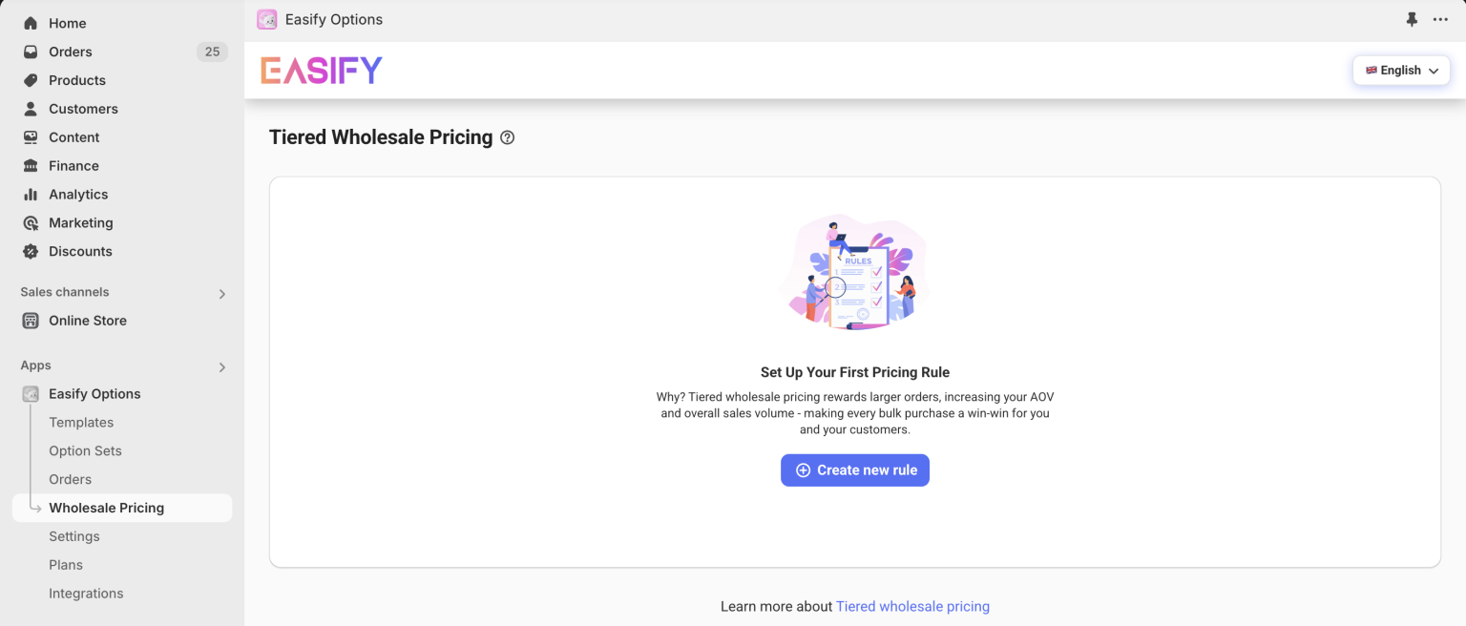Open the Customers section icon
1466x626 pixels.
click(x=30, y=109)
